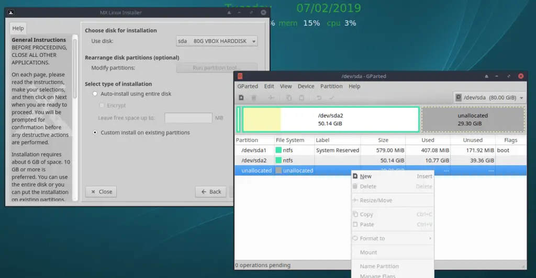Select the /dev/sda2 block in disk map

(x=331, y=119)
